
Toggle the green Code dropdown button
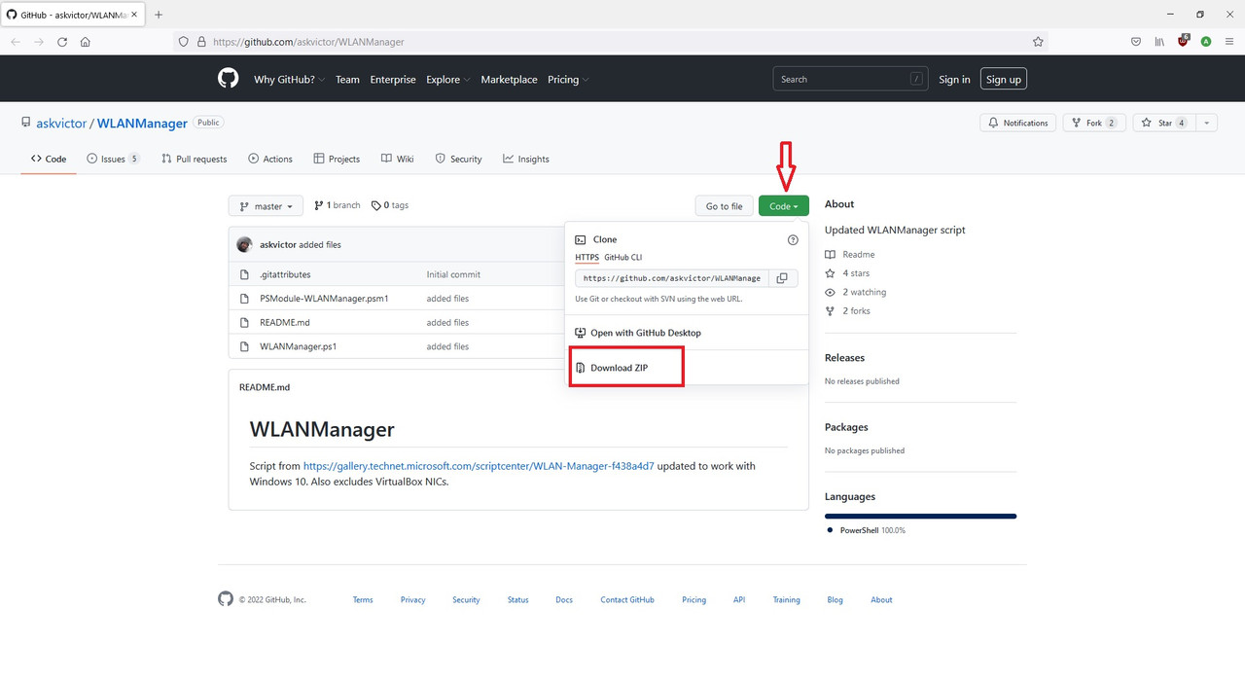[x=784, y=206]
